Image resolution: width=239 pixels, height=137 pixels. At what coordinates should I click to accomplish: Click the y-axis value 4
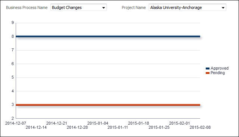13,91
